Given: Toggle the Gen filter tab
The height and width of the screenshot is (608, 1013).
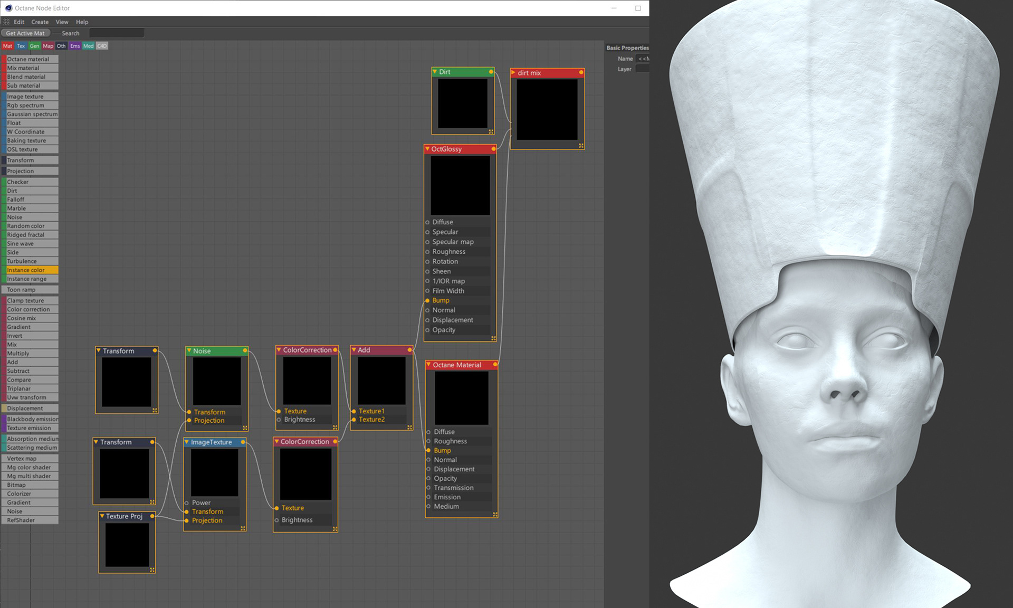Looking at the screenshot, I should tap(34, 46).
